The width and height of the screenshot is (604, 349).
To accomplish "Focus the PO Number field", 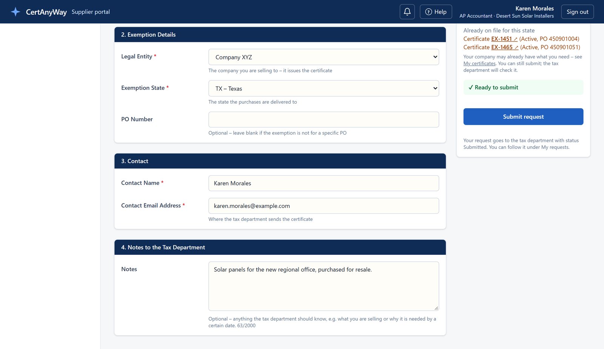I will coord(324,119).
